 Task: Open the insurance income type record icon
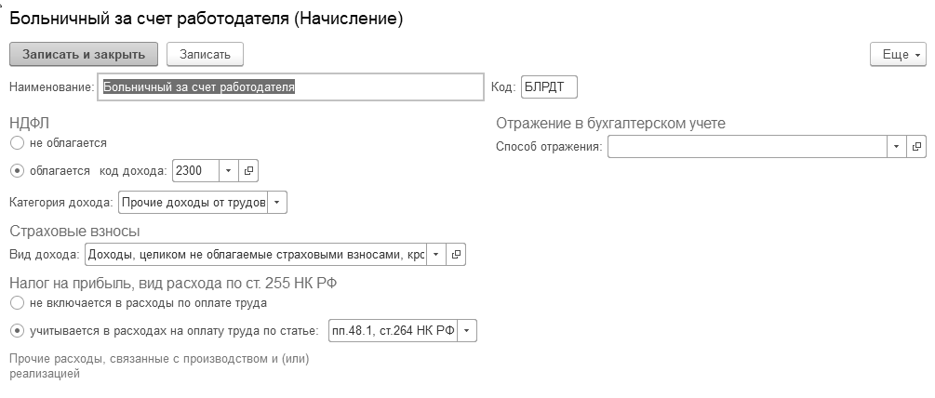click(x=456, y=254)
